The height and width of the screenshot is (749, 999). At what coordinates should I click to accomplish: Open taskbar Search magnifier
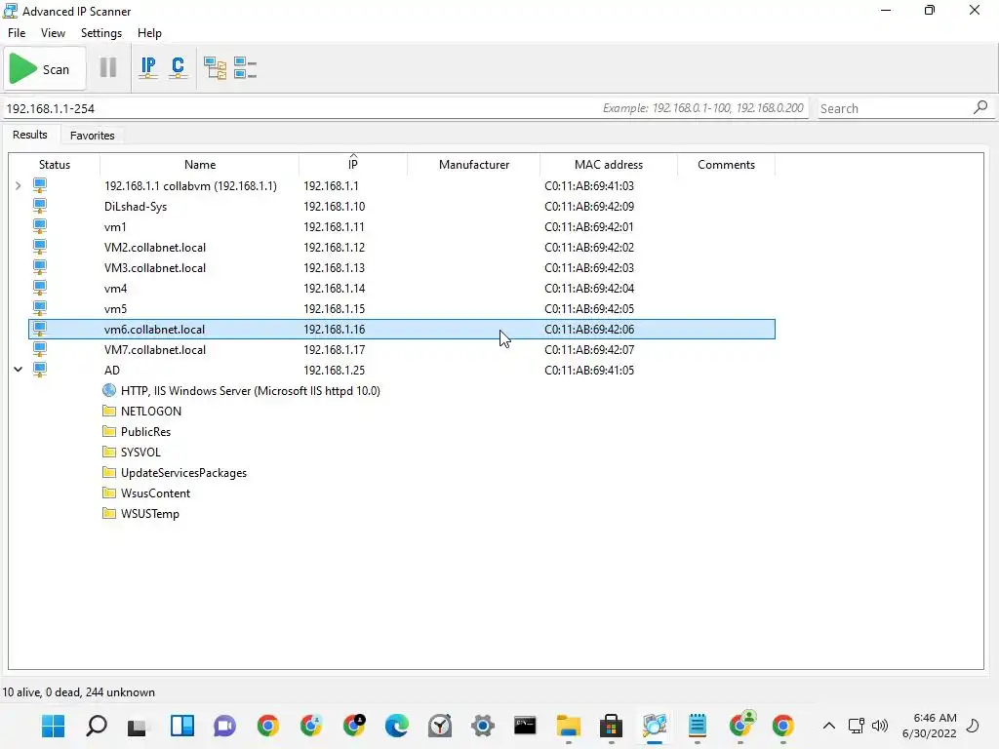point(97,726)
